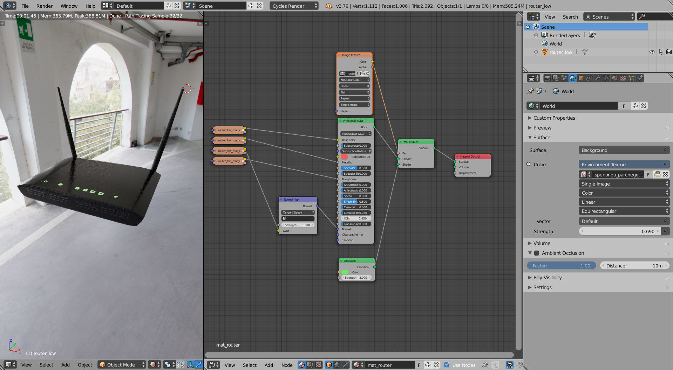
Task: Choose World shader source in node editor
Action: [337, 365]
